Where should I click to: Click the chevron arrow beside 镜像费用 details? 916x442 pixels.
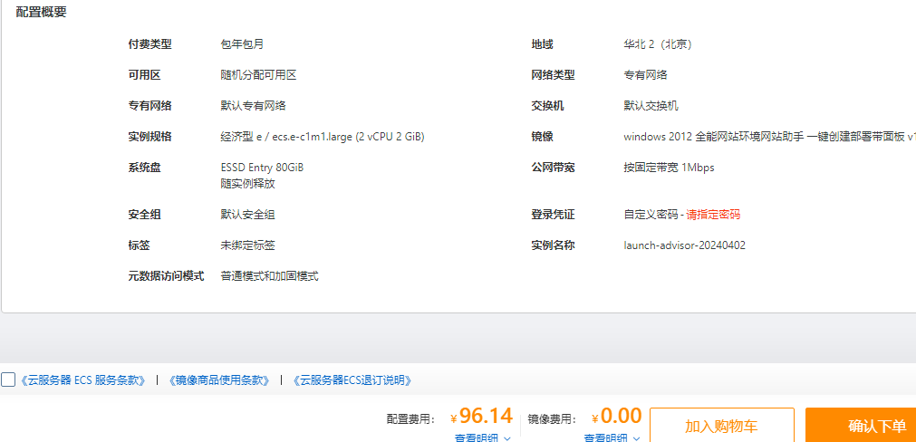pos(636,437)
